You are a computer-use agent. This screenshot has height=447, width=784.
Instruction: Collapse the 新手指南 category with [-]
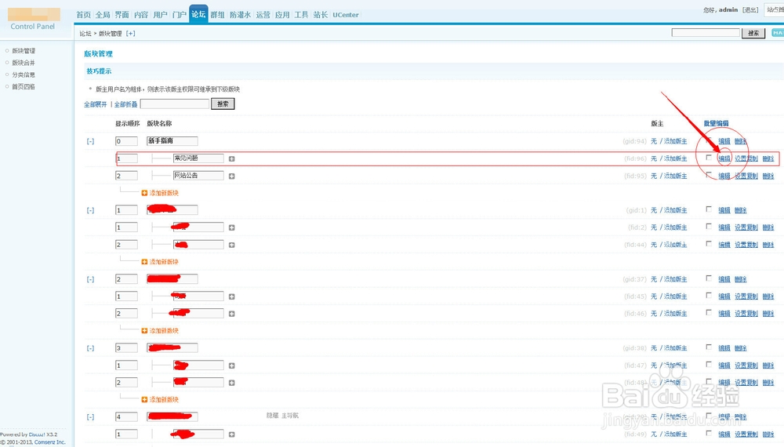point(90,141)
